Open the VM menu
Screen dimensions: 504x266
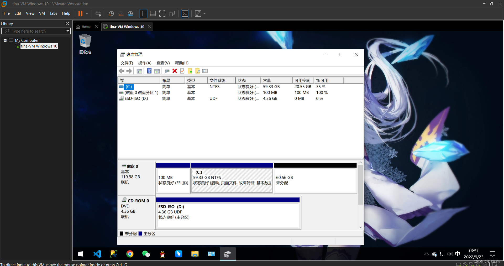(42, 13)
